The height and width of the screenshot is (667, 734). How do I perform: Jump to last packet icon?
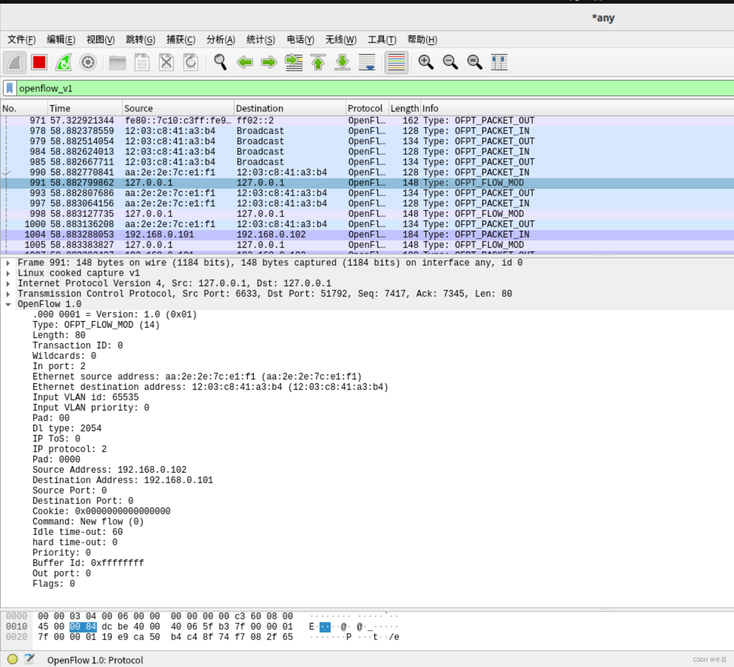coord(342,62)
